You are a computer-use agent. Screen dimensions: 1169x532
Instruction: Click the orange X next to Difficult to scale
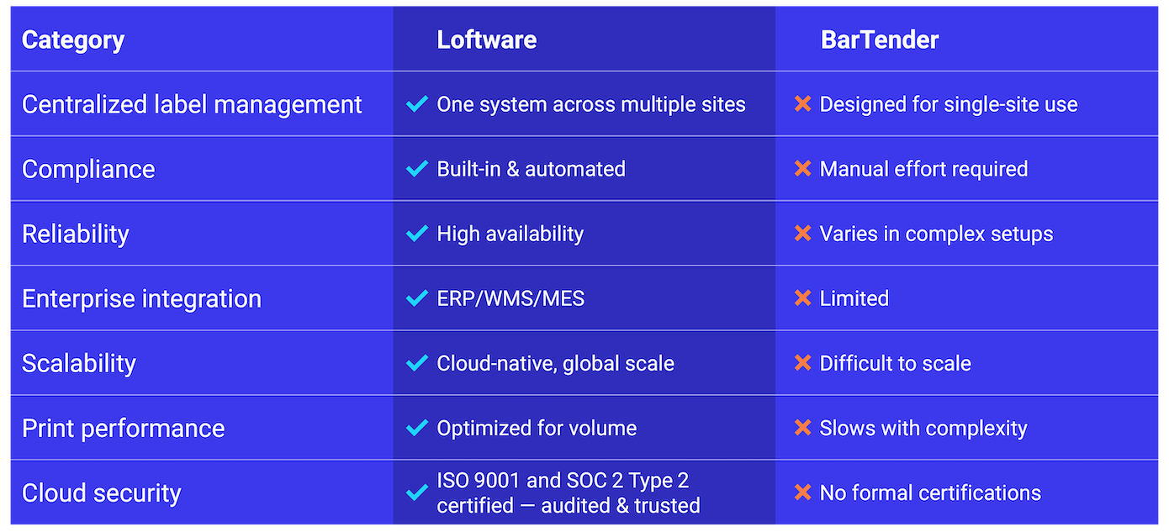[x=802, y=363]
